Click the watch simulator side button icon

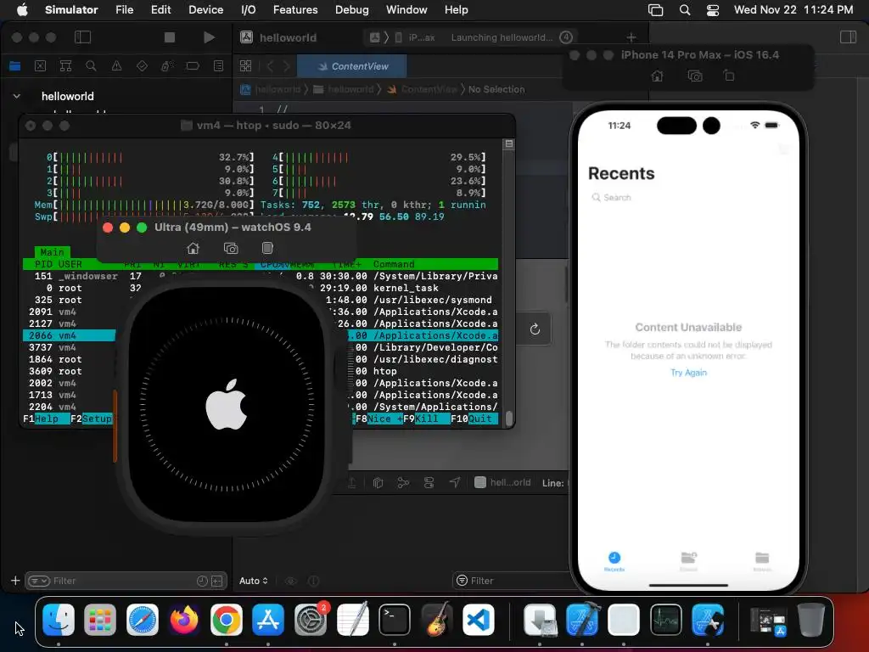267,248
